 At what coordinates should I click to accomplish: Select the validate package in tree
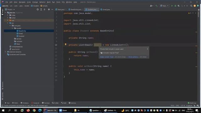coord(19,41)
